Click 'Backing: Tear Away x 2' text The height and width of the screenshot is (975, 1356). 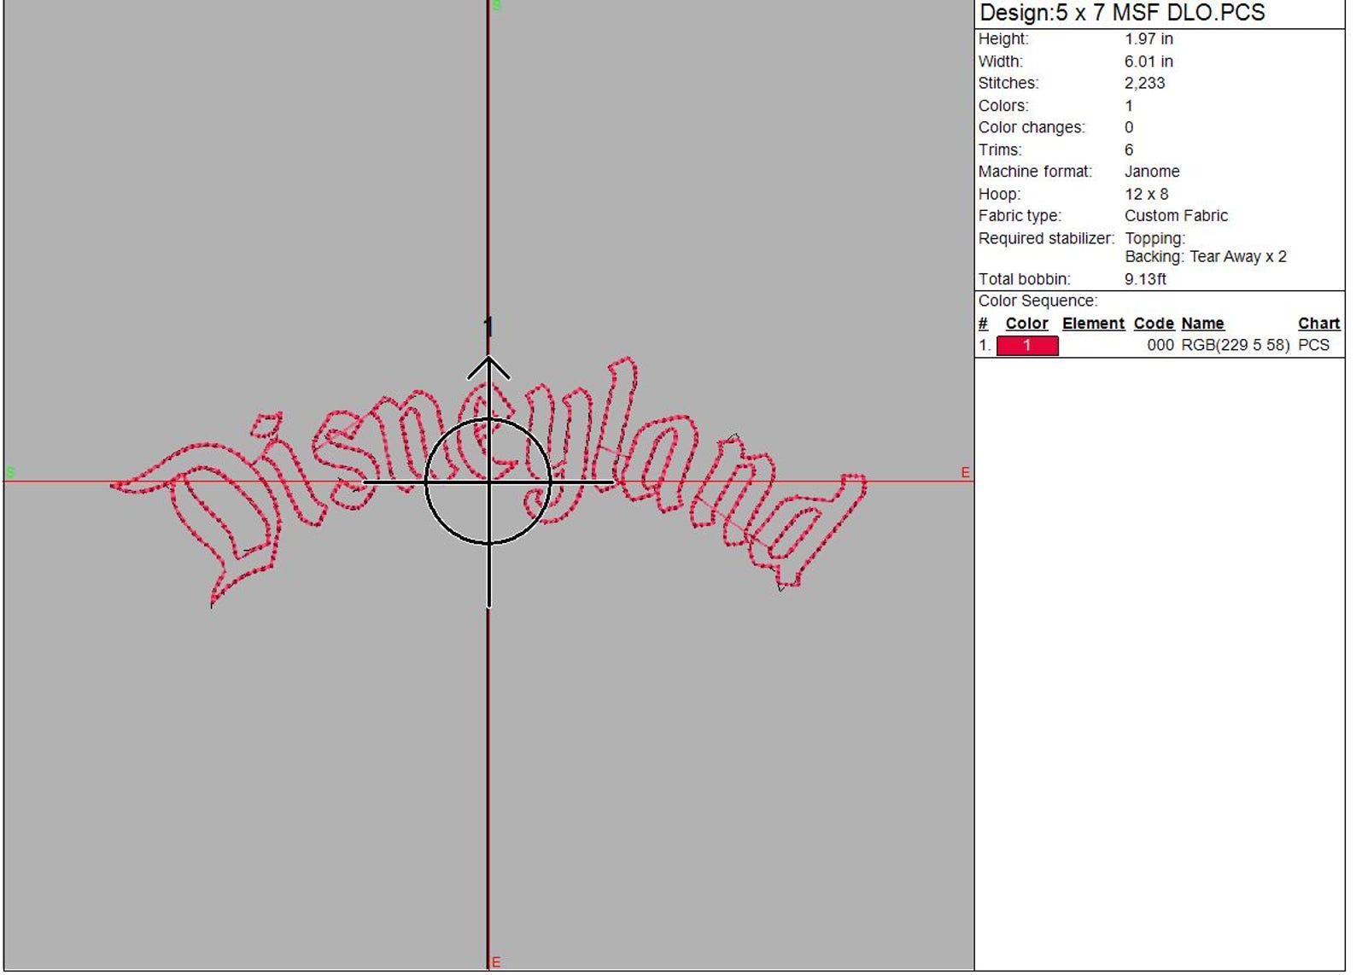[x=1205, y=257]
